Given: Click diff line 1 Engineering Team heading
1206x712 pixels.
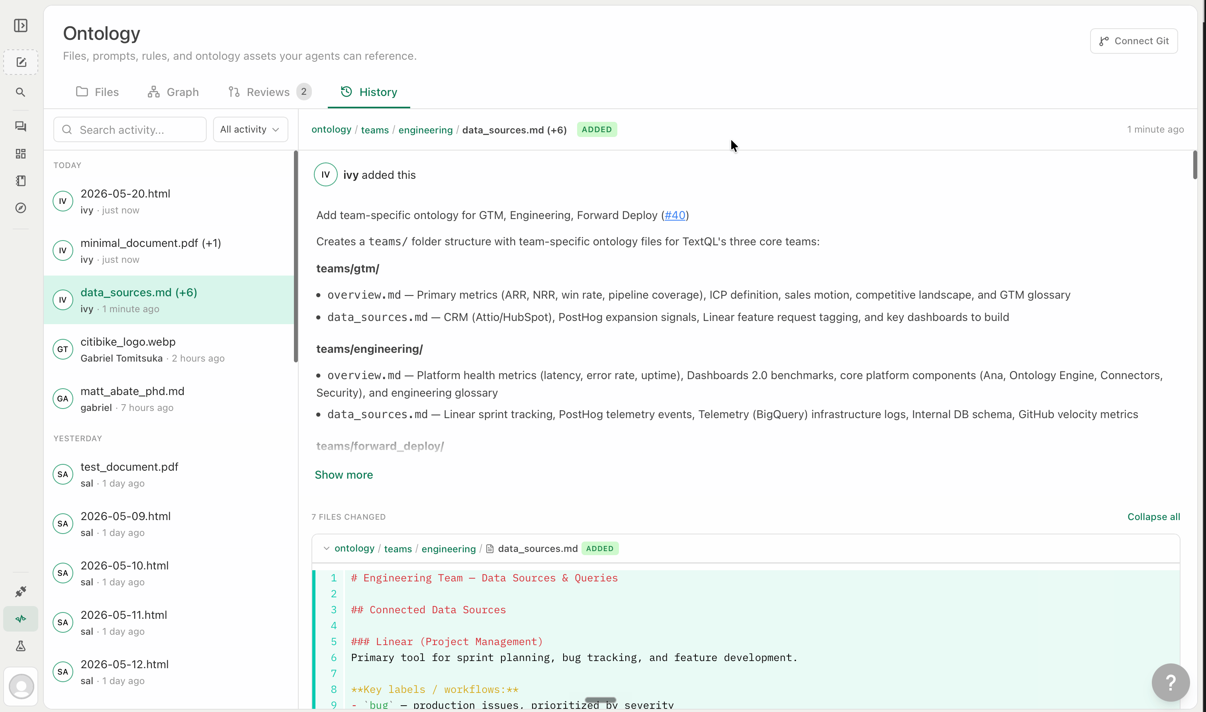Looking at the screenshot, I should coord(484,578).
